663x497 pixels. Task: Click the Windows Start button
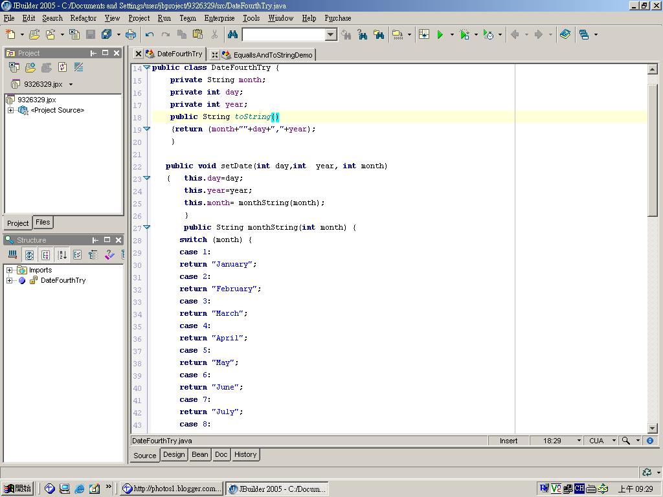pos(17,489)
